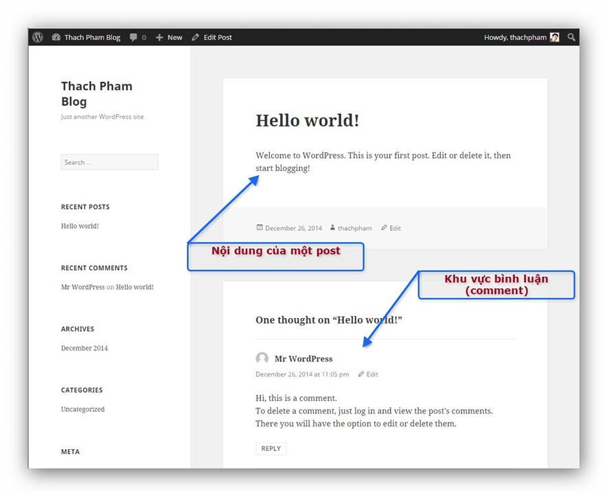Click the Categories widget heading

click(82, 390)
